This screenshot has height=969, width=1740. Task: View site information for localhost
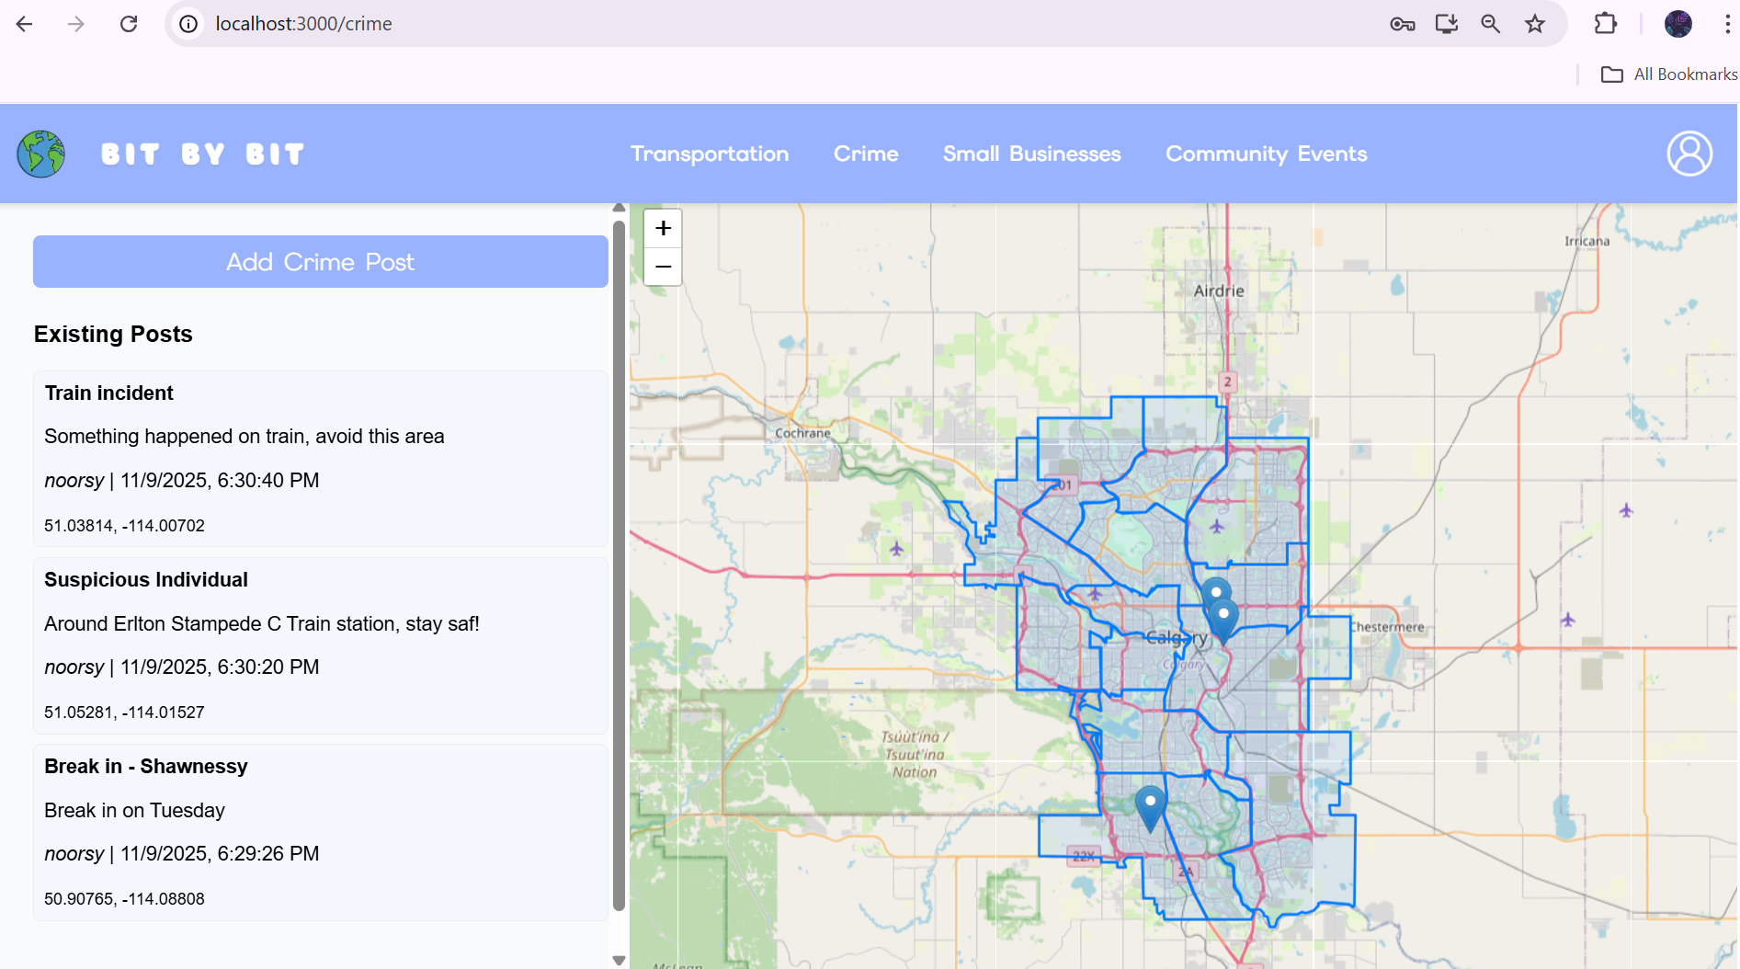point(188,24)
